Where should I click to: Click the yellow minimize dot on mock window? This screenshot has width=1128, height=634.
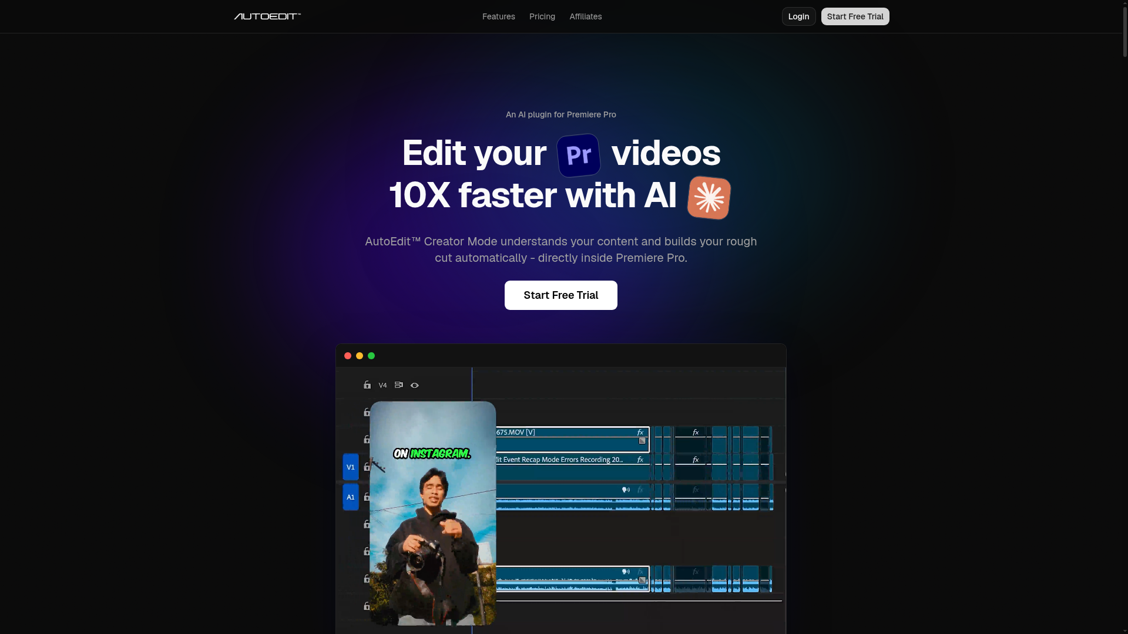tap(360, 356)
